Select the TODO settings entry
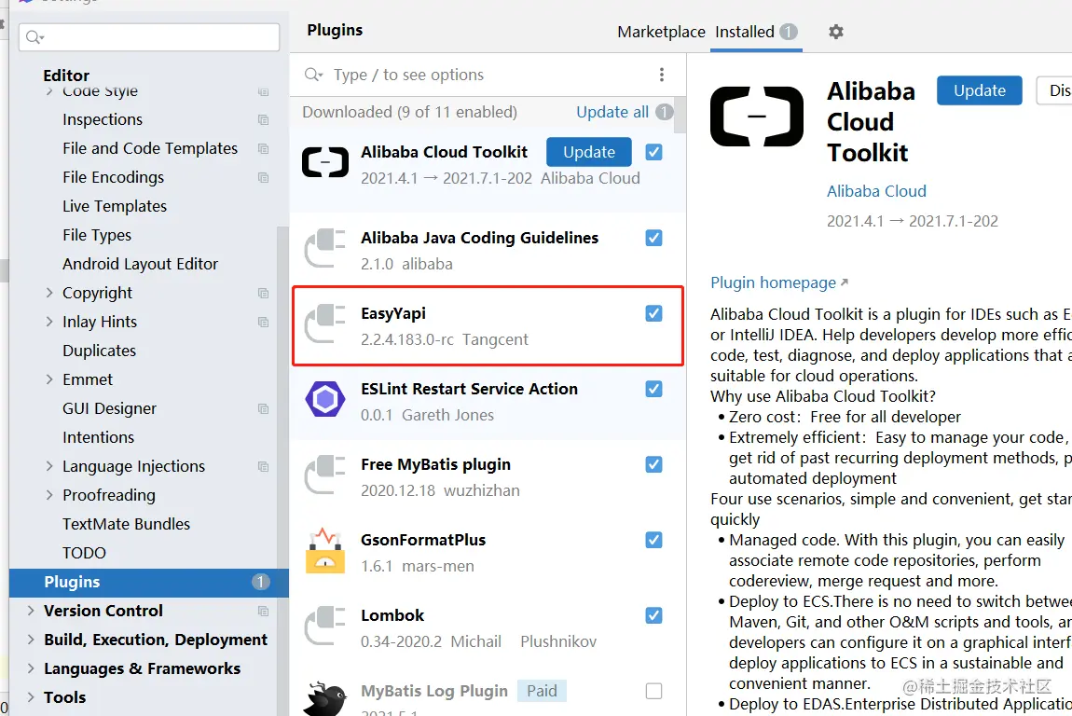 [x=84, y=553]
